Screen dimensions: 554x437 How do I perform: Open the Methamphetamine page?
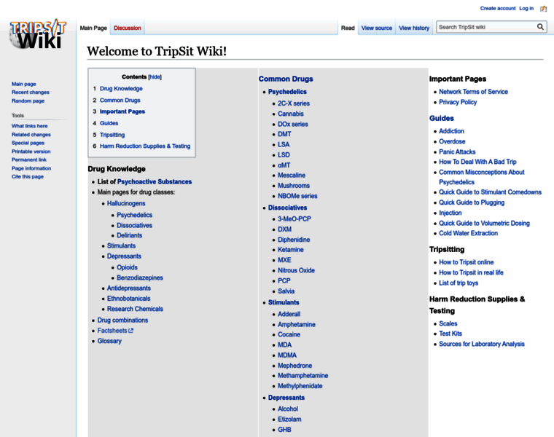point(303,376)
